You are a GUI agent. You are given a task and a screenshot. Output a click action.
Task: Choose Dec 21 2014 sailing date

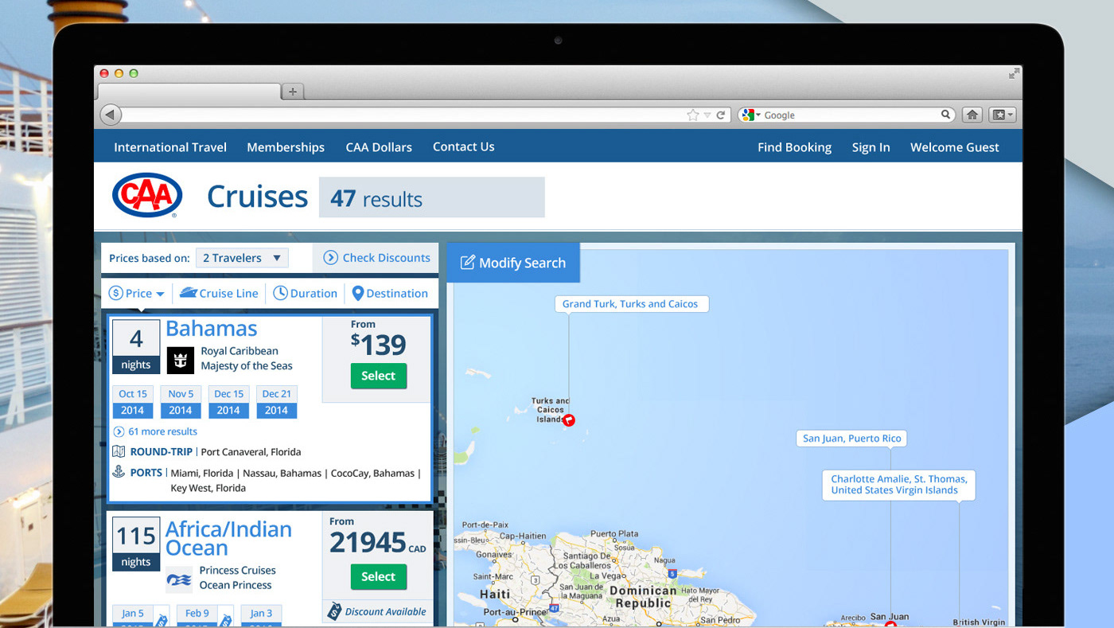pos(276,402)
